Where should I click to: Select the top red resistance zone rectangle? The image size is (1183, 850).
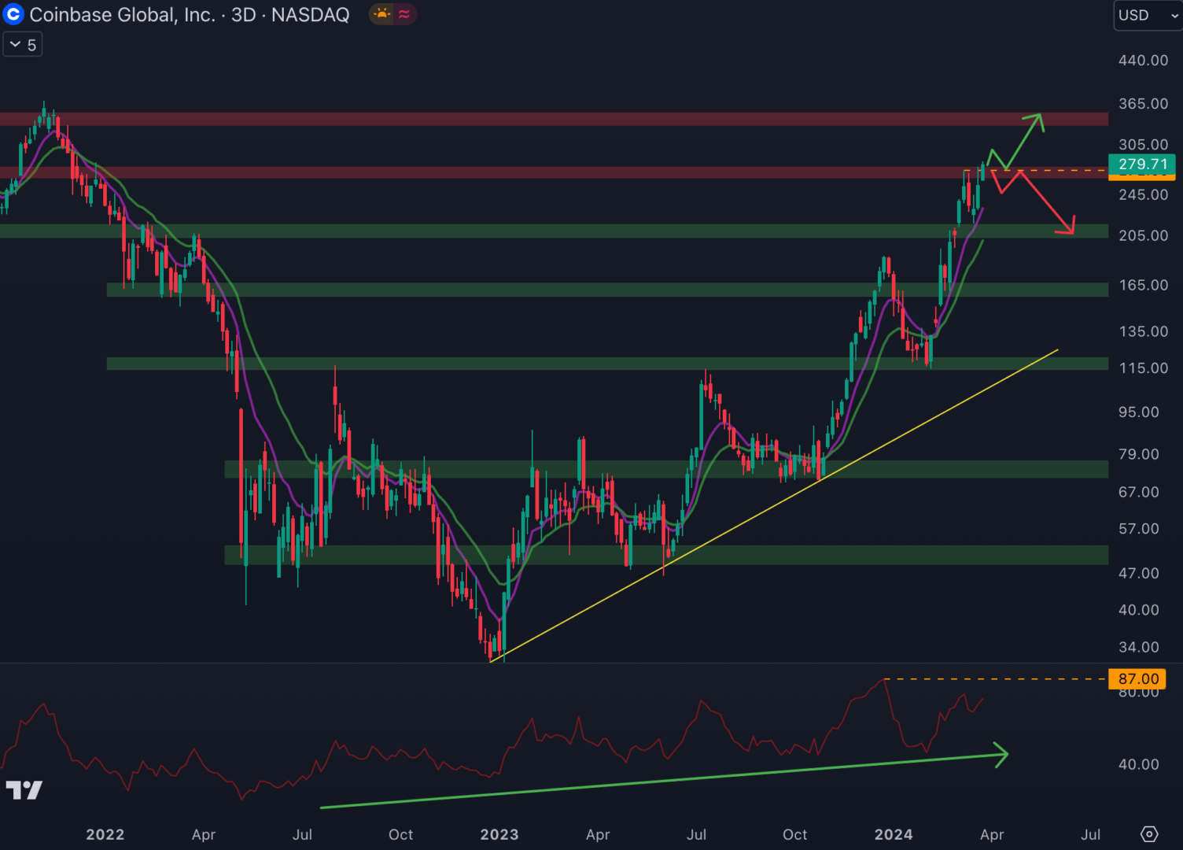coord(551,119)
